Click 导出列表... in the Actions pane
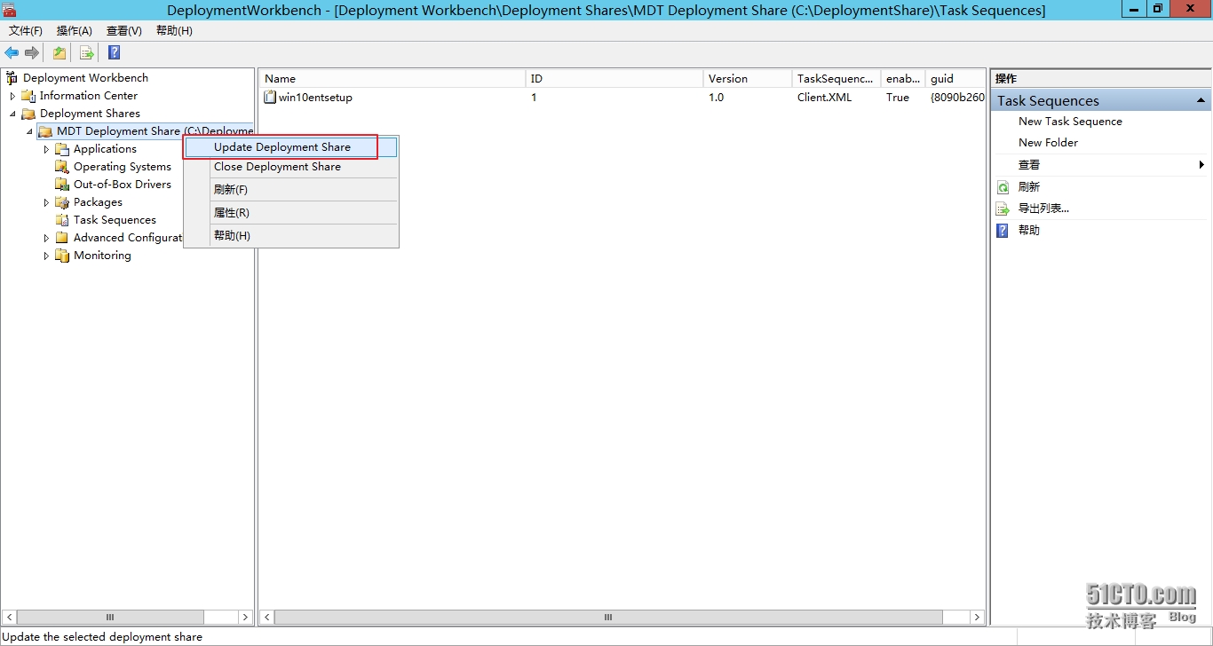 (1043, 209)
